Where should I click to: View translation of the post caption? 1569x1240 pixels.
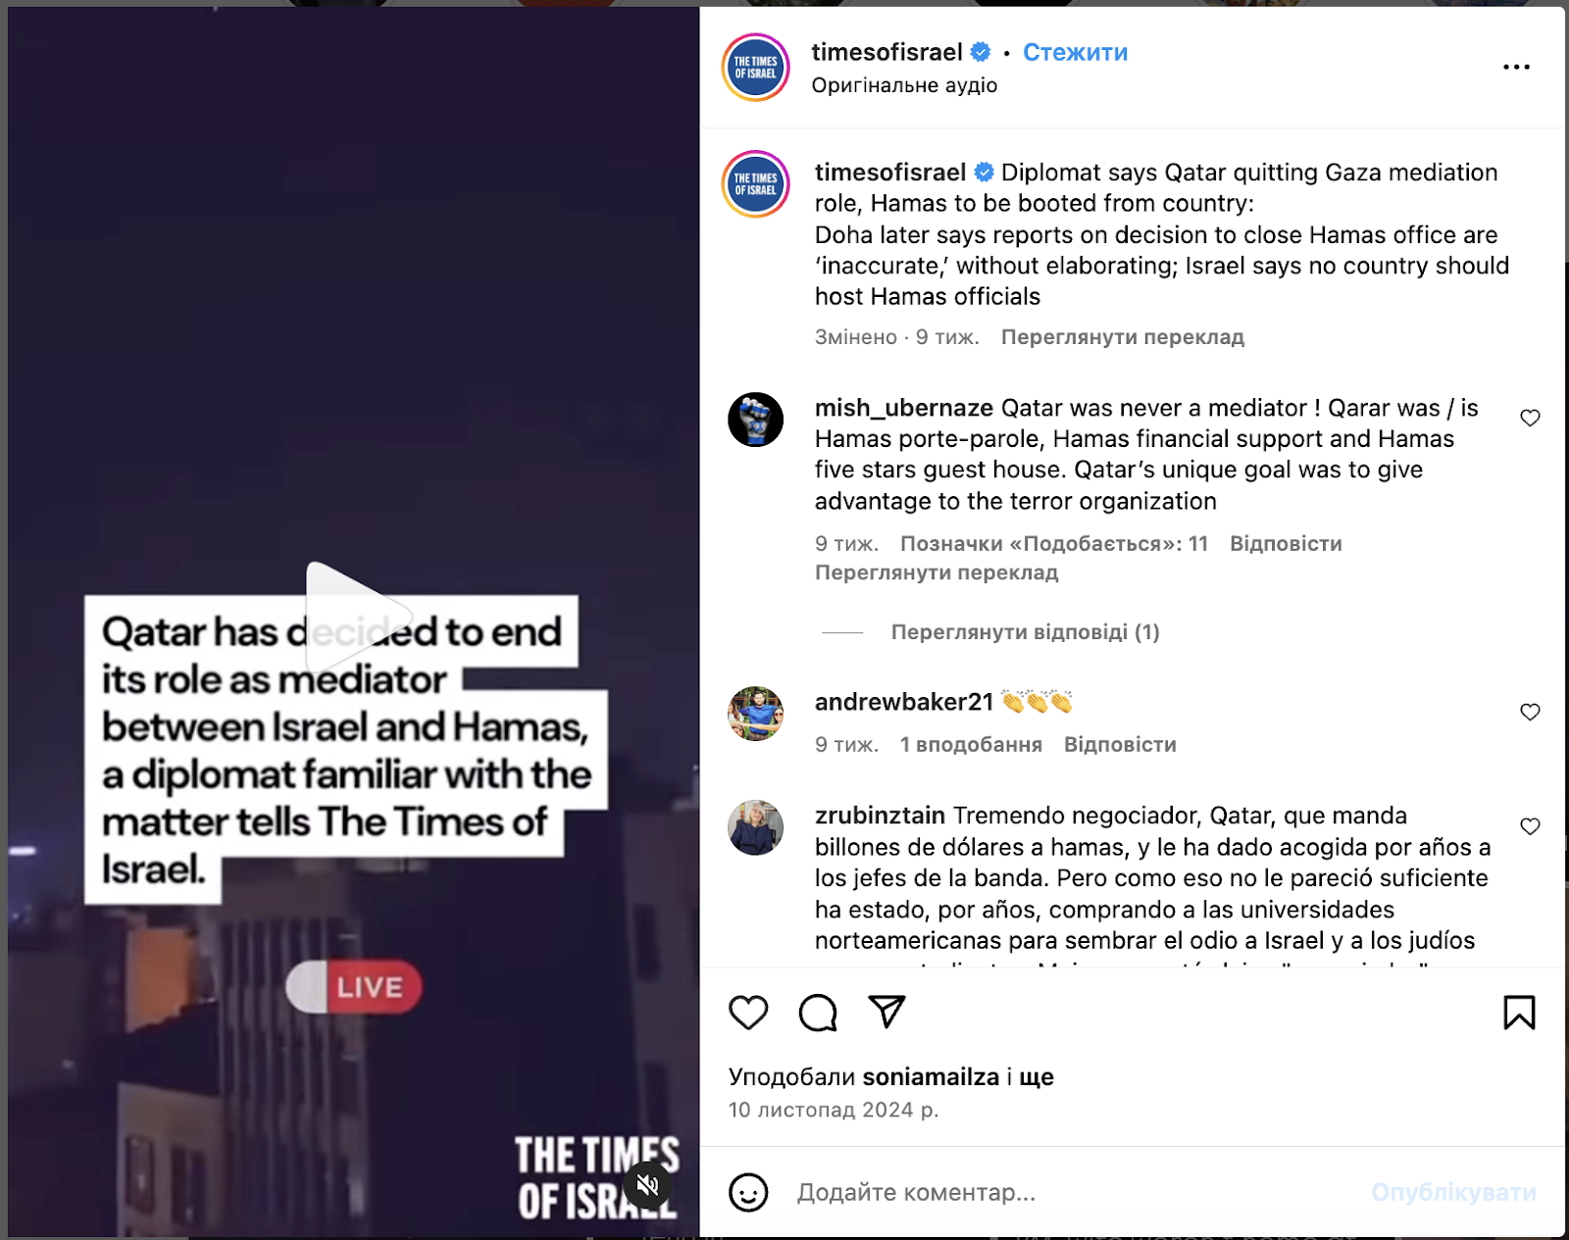pos(1122,337)
